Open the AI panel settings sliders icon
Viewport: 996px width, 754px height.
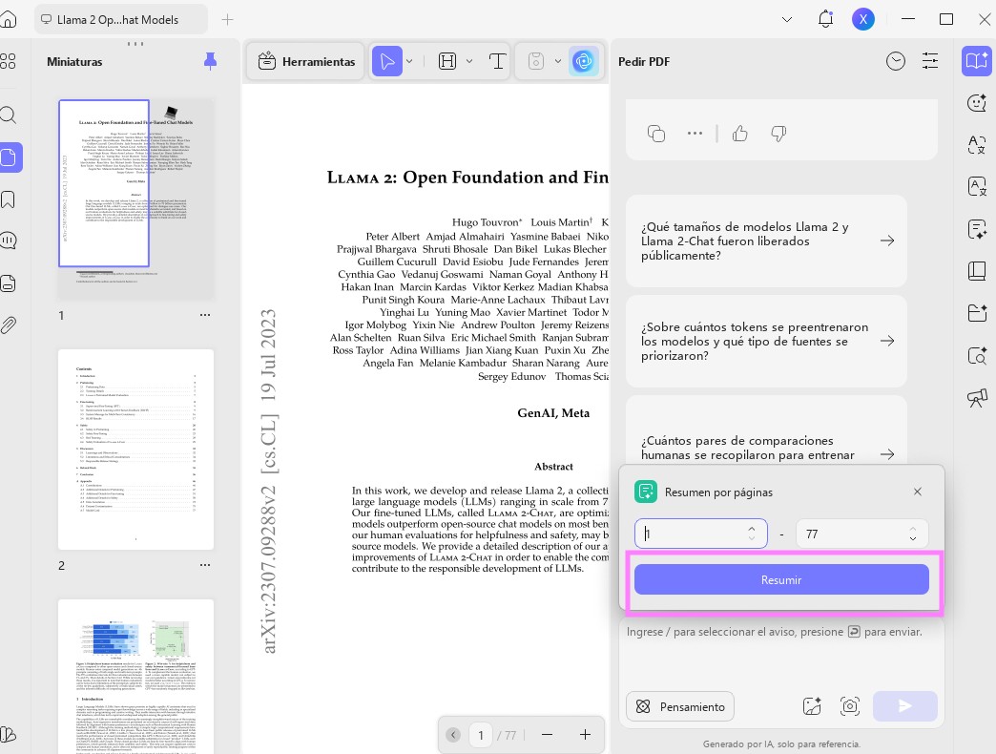[930, 61]
